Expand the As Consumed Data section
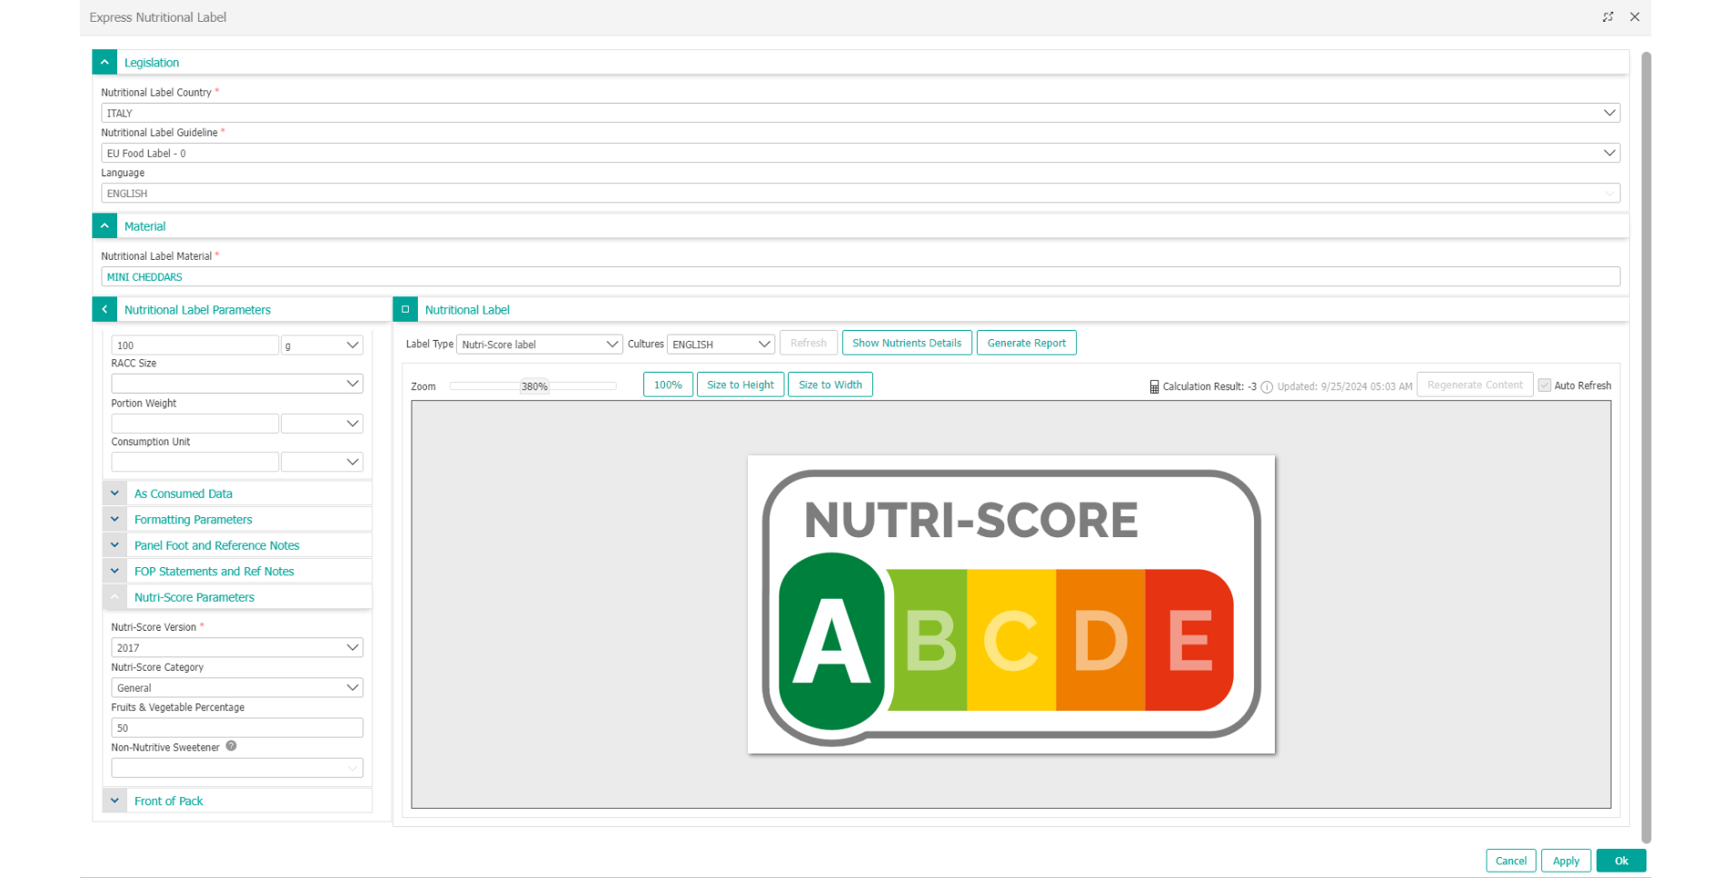This screenshot has width=1731, height=878. (114, 494)
